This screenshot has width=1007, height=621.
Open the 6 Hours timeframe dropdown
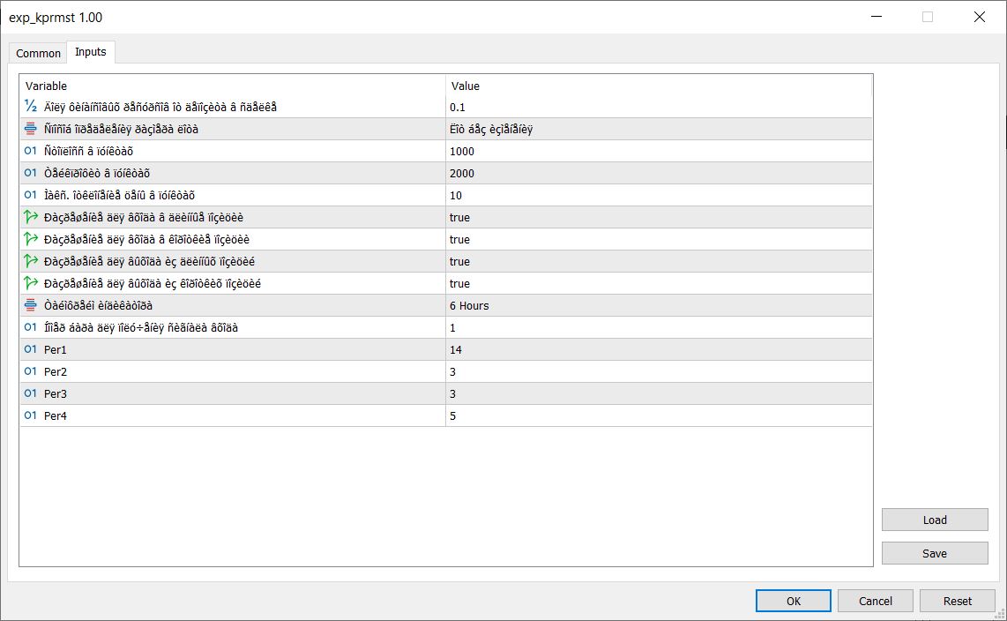659,306
